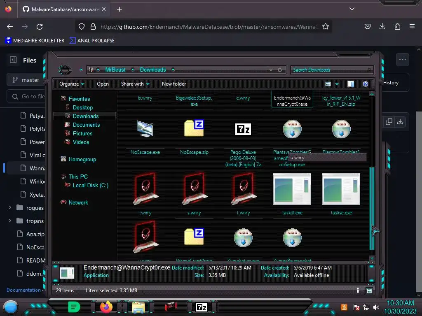422x316 pixels.
Task: Select the taskse.exe thumbnail
Action: pos(341,189)
